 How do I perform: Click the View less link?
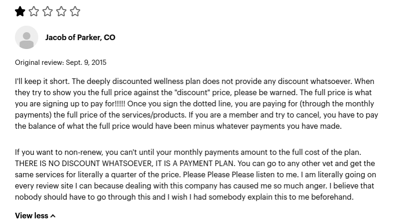35,216
